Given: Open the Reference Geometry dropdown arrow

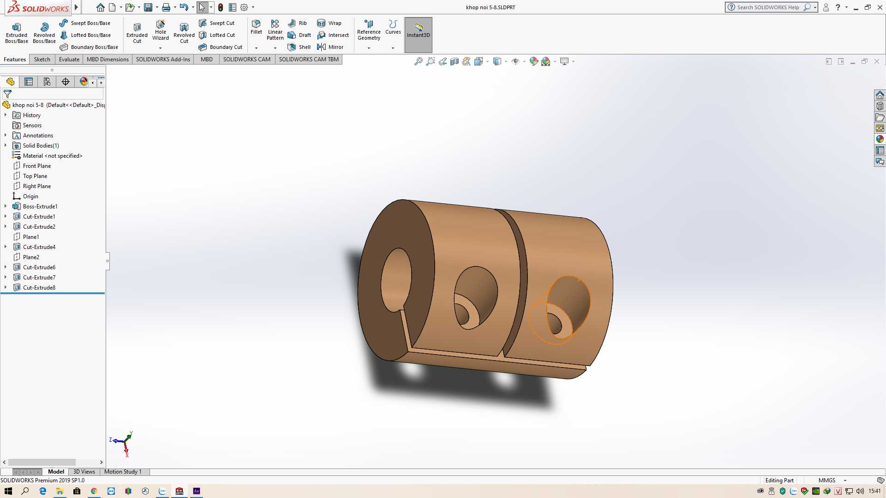Looking at the screenshot, I should pos(369,48).
